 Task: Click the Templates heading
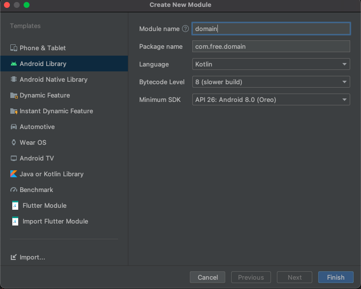pos(25,26)
